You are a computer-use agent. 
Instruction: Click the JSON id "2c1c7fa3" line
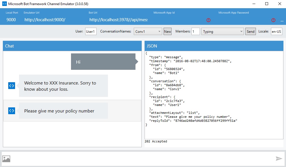(169, 101)
